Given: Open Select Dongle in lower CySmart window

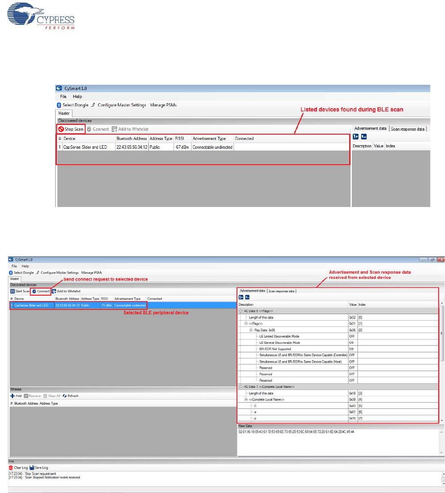Looking at the screenshot, I should 21,273.
